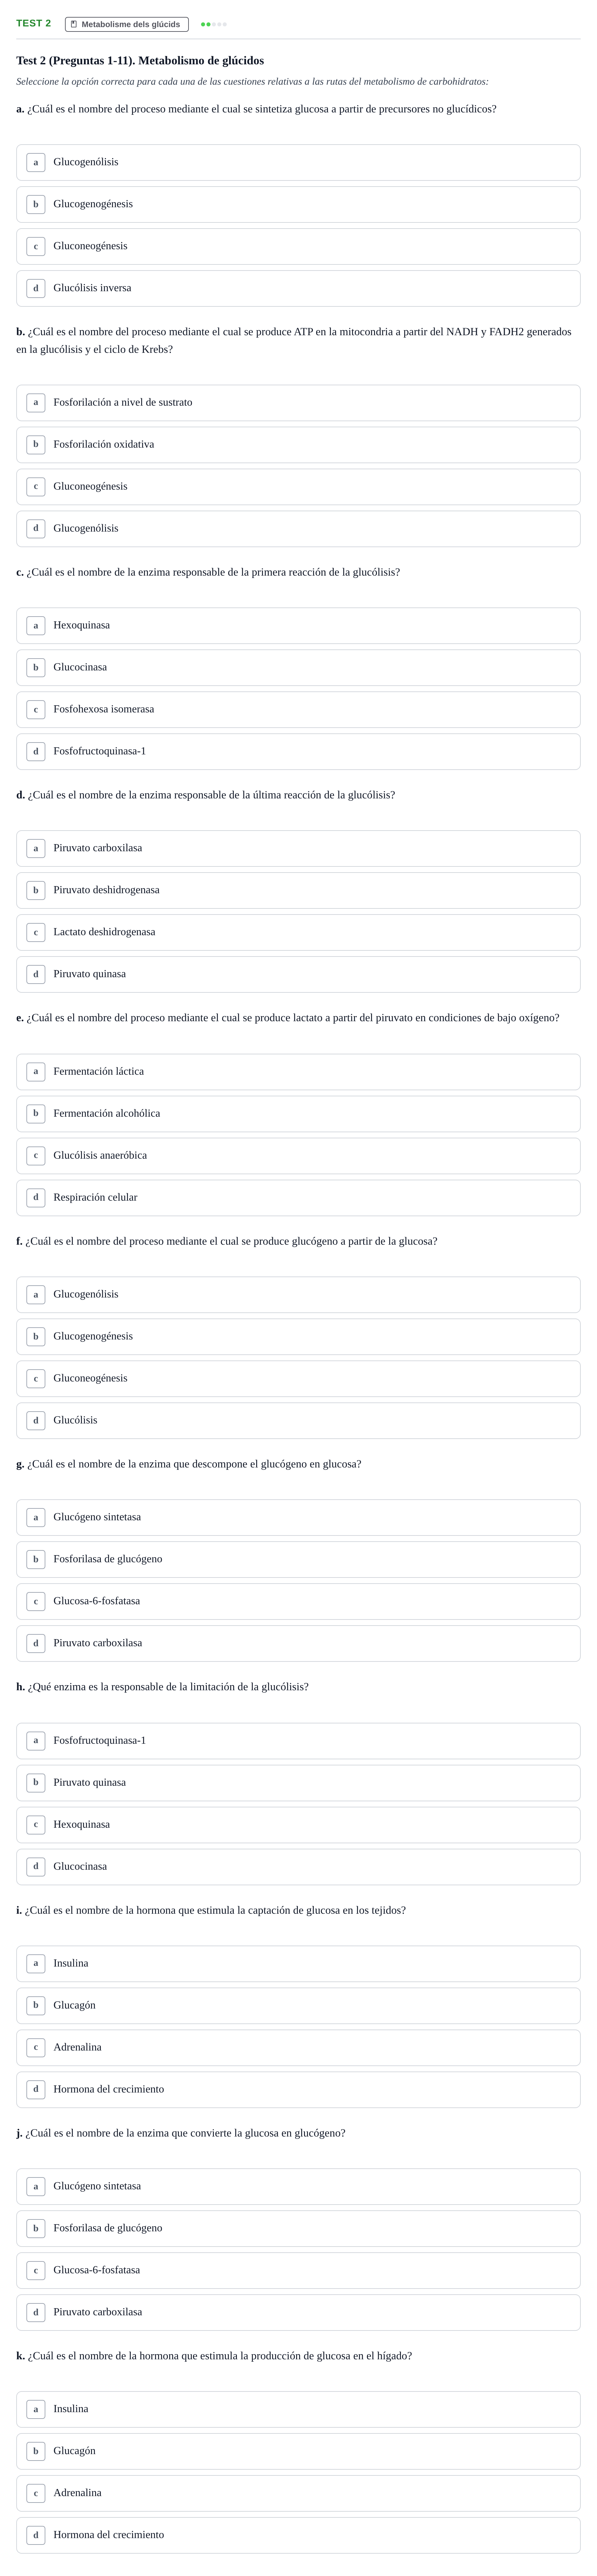This screenshot has height=2576, width=597.
Task: Choose Insulina in question i
Action: (298, 1963)
